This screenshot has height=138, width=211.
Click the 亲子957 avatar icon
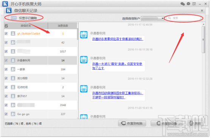click(13, 96)
